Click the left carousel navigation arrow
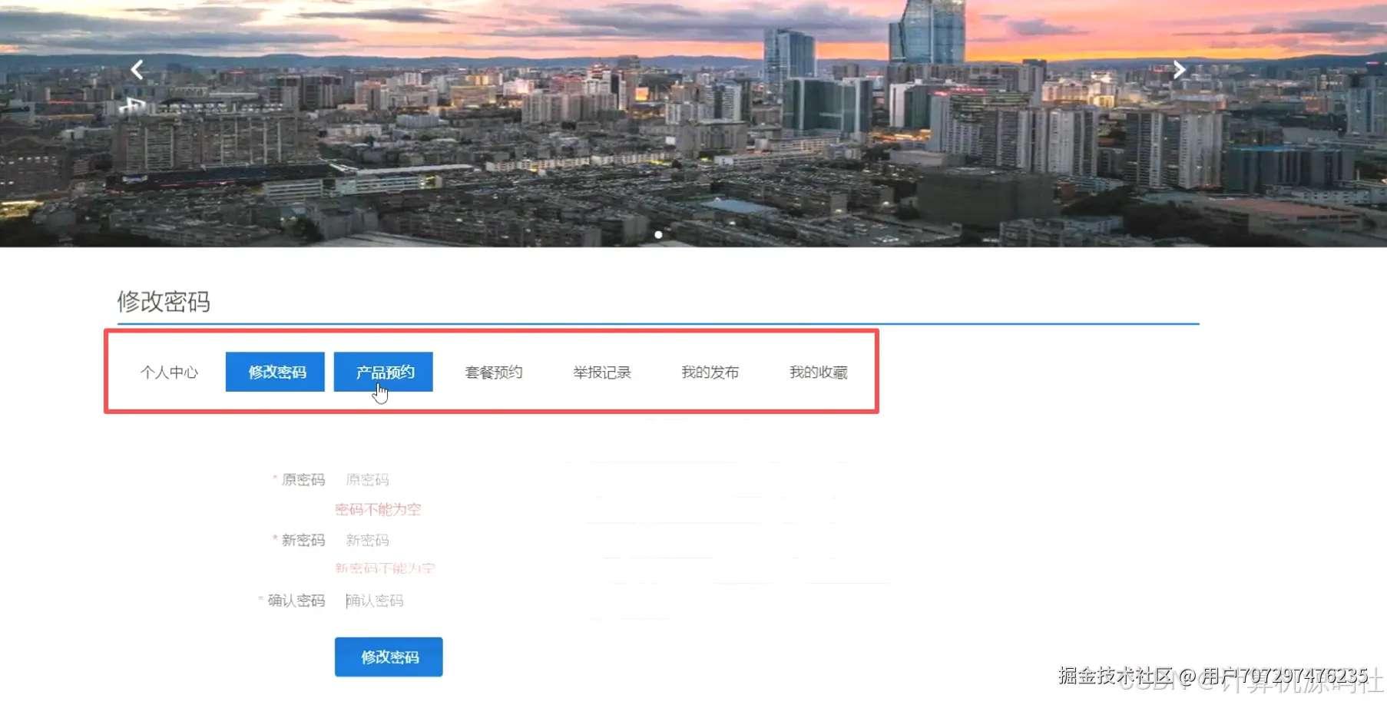This screenshot has height=705, width=1387. 137,69
